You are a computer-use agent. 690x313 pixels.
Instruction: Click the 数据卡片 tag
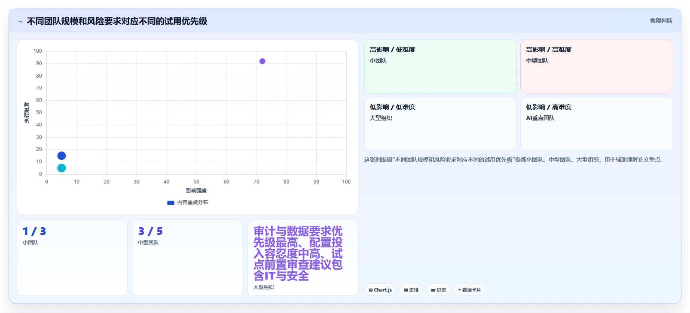point(470,290)
